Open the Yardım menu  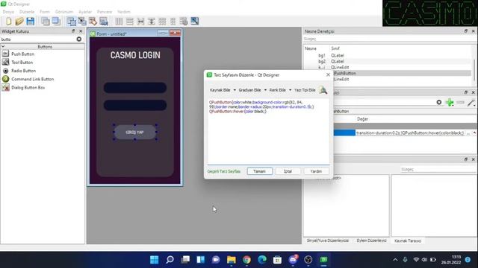124,12
